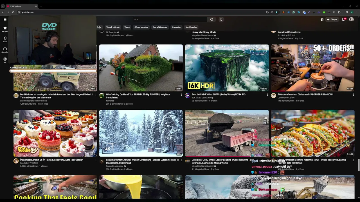Image resolution: width=360 pixels, height=202 pixels.
Task: Open options for Relaxing Winter Snowfall video
Action: tap(181, 160)
